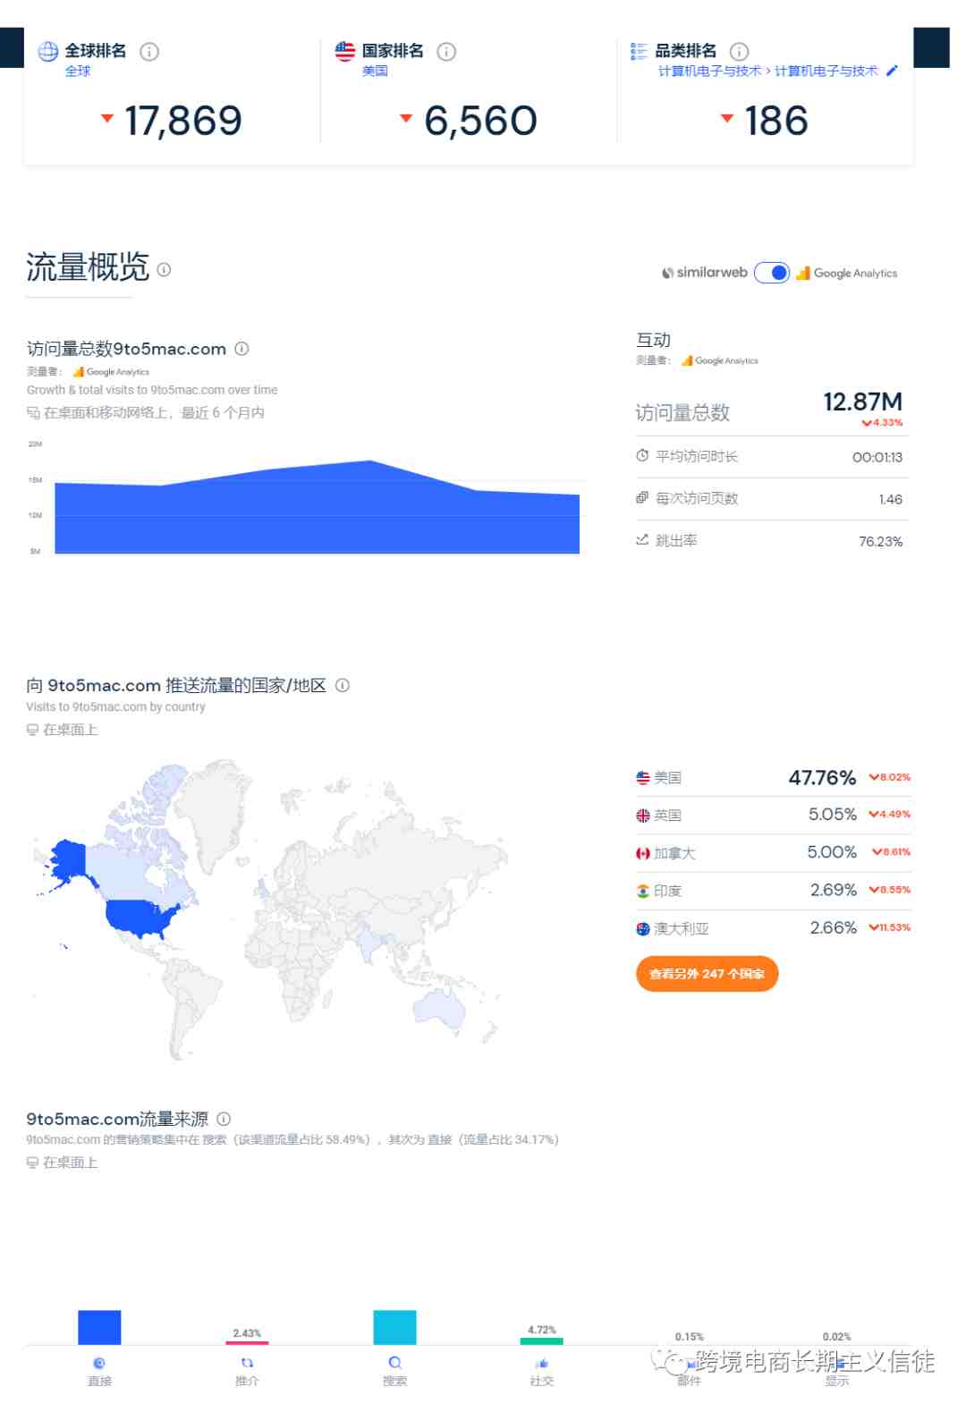This screenshot has height=1404, width=966.
Task: Open the info icon next to 国家排名
Action: pyautogui.click(x=446, y=52)
